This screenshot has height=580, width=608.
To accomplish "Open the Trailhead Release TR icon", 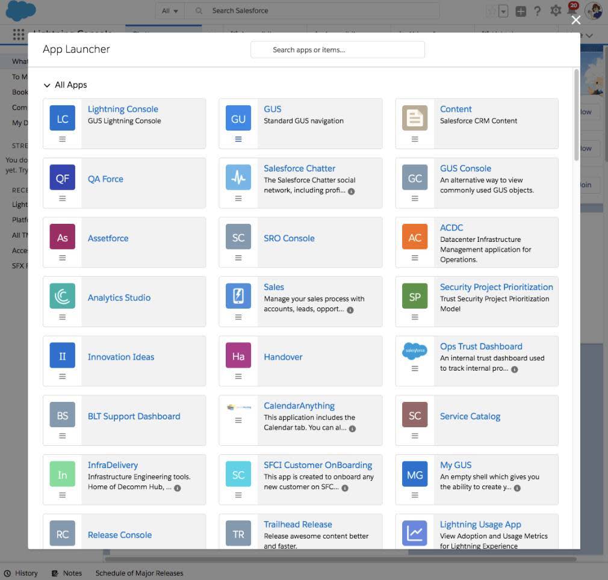I will point(238,533).
